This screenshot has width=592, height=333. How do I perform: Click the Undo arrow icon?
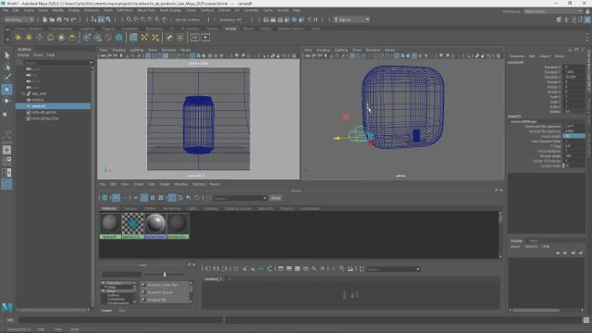point(67,19)
